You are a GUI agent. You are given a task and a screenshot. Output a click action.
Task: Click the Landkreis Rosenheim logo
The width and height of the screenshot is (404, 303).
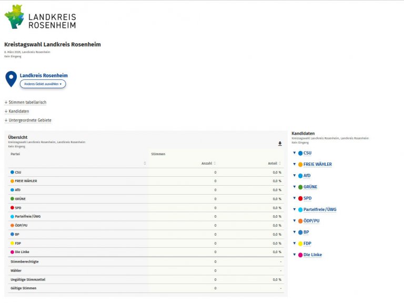[x=40, y=17]
